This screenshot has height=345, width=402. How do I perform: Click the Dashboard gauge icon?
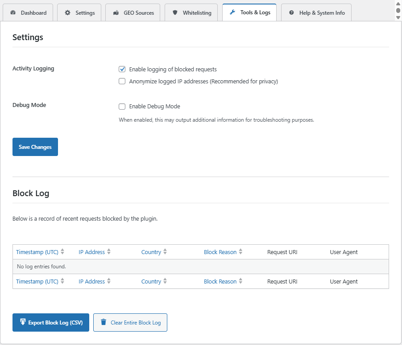coord(13,13)
